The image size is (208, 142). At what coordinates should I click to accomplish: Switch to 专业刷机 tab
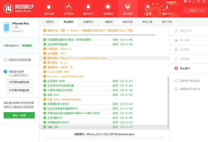tap(69, 22)
